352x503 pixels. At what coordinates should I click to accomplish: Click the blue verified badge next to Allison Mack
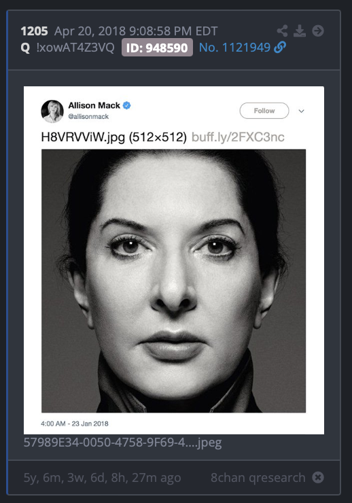pos(126,105)
